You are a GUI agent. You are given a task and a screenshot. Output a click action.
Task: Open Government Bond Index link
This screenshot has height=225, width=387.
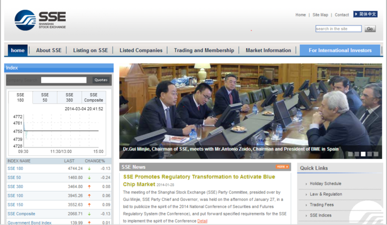tap(30, 223)
